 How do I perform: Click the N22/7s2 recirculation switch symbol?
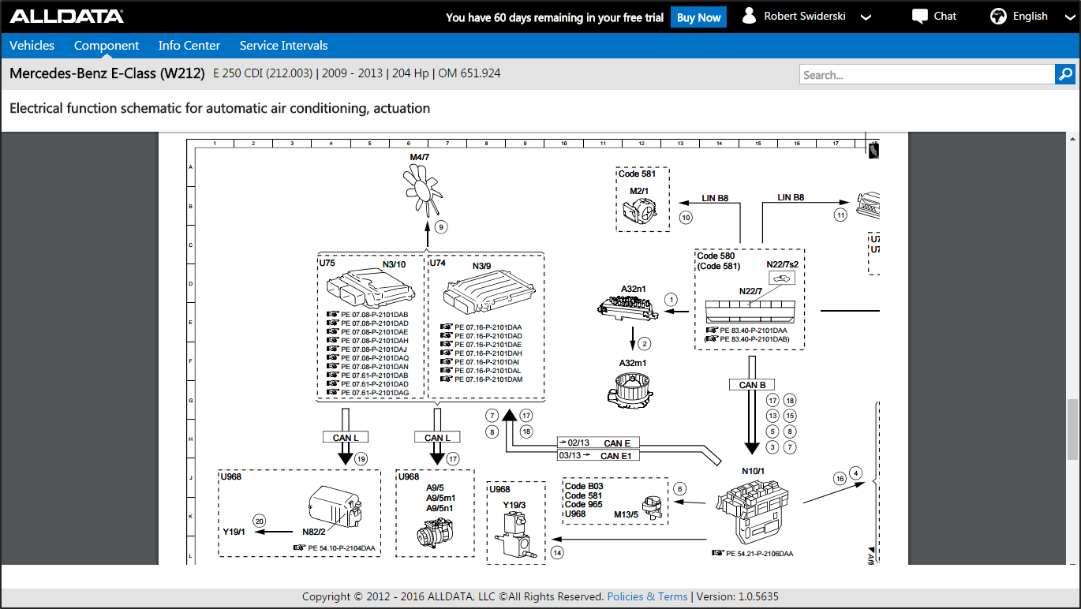[783, 278]
